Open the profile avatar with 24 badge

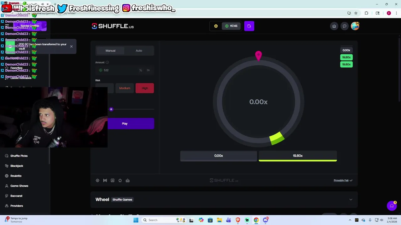(355, 26)
